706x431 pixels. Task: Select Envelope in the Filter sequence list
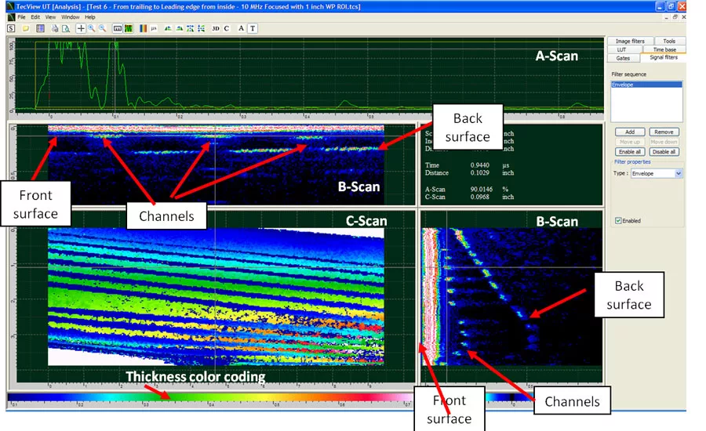click(646, 85)
